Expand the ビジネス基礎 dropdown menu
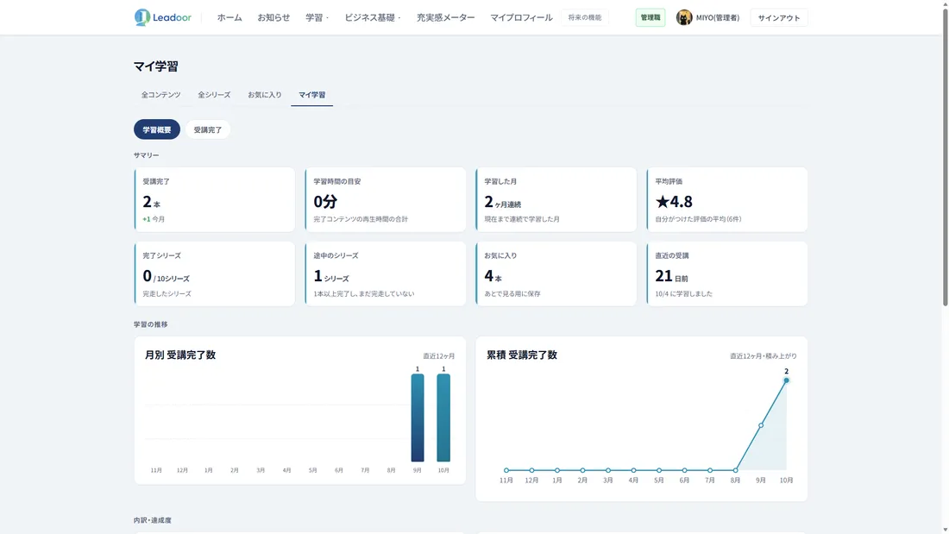The height and width of the screenshot is (534, 949). 372,17
